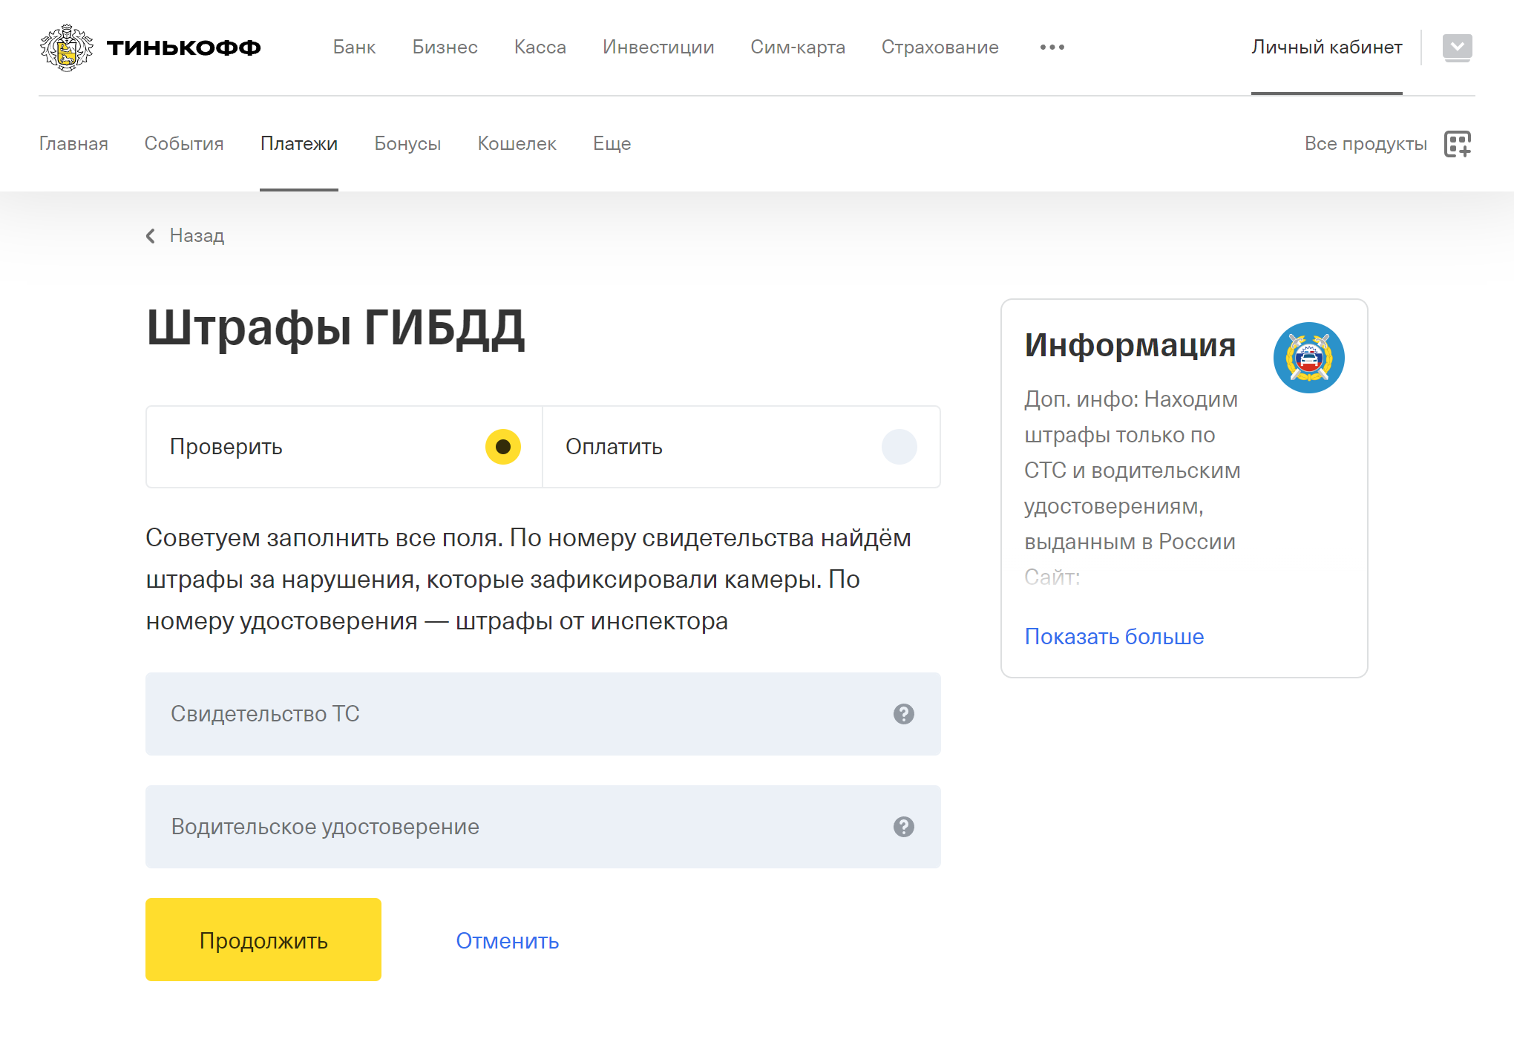Image resolution: width=1514 pixels, height=1045 pixels.
Task: Go back via Назад link
Action: 197,236
